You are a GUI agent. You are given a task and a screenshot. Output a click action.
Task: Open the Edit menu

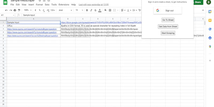[18, 5]
